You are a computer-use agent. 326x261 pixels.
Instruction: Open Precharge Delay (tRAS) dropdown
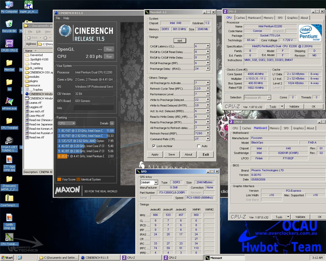point(208,69)
